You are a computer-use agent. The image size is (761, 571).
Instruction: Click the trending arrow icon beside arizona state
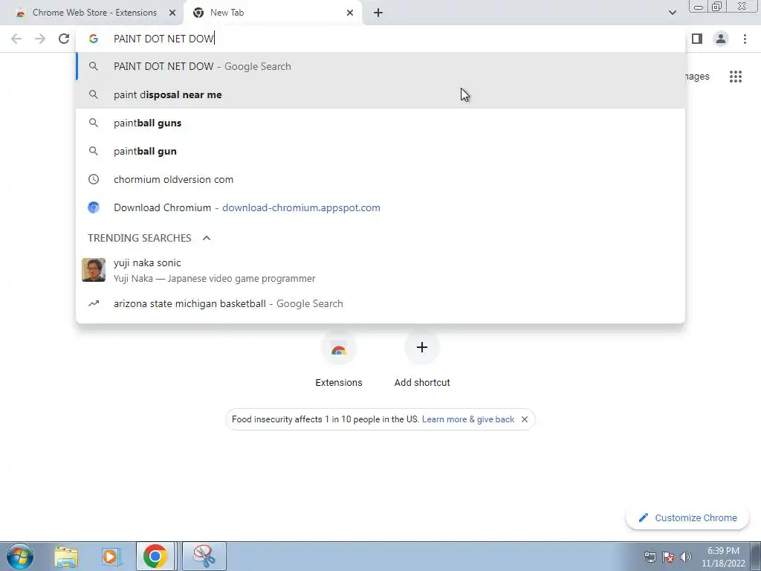(94, 303)
